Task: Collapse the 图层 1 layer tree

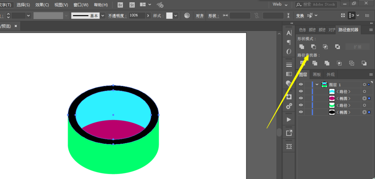Action: pos(317,84)
